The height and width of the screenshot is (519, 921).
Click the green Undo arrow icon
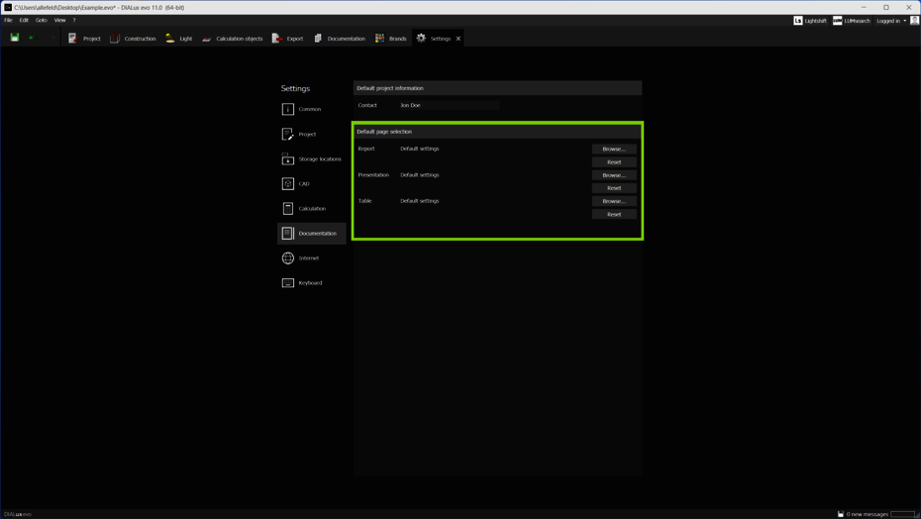tap(32, 39)
